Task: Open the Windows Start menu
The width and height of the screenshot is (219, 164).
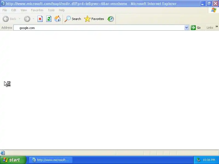Action: click(13, 160)
